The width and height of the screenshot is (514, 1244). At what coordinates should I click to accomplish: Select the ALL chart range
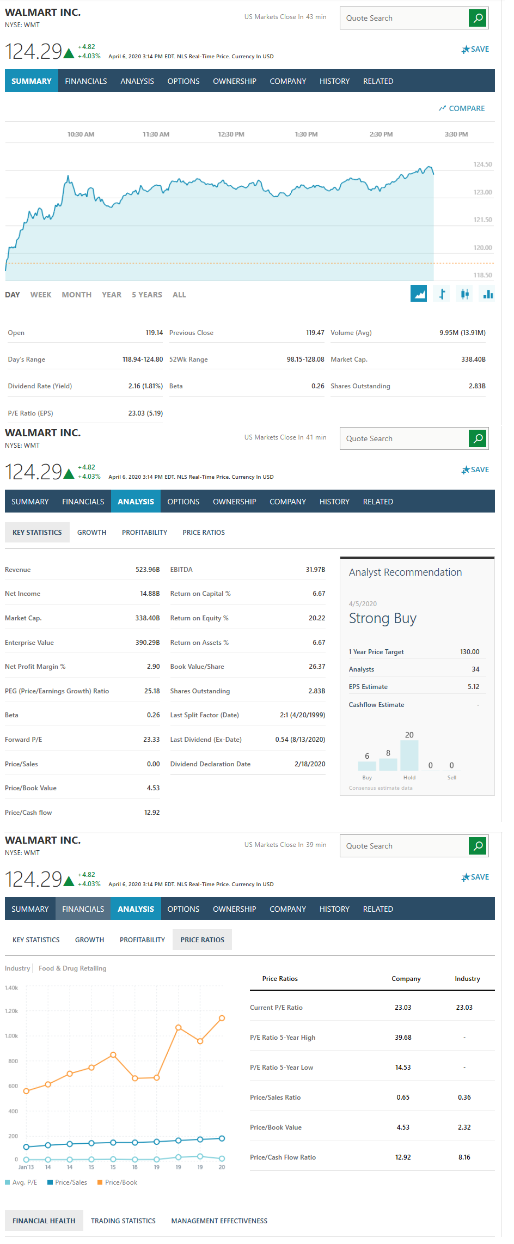tap(179, 295)
